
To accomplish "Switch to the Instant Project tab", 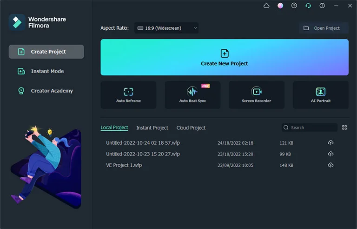I will pyautogui.click(x=152, y=128).
